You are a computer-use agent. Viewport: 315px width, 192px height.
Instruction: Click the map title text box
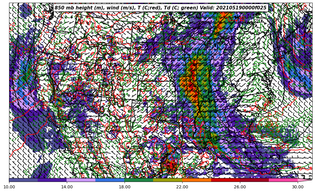161,8
